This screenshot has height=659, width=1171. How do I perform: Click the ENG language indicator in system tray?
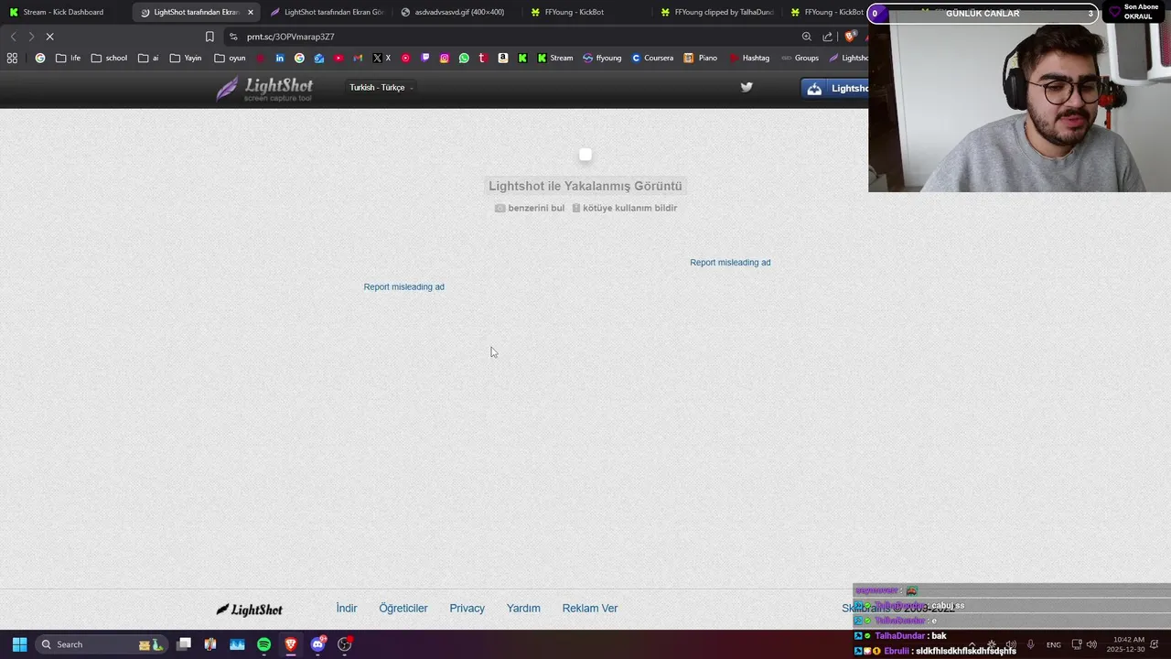1054,644
